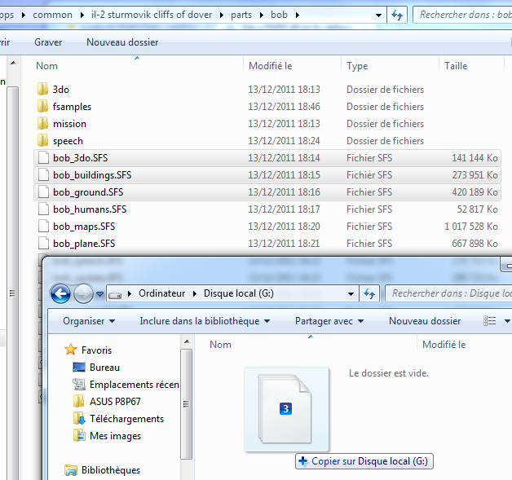The image size is (512, 480).
Task: Click sidebar scrollbar up arrow in G: window
Action: pyautogui.click(x=187, y=342)
